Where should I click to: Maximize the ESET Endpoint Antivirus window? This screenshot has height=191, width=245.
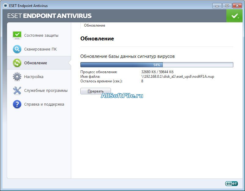coord(227,6)
